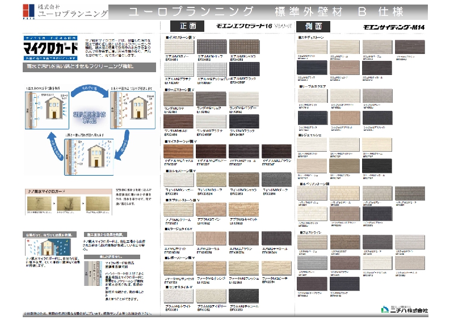Click the ■マイスターウッド調 V heading
Viewport: 454px width, 320px height.
181,142
